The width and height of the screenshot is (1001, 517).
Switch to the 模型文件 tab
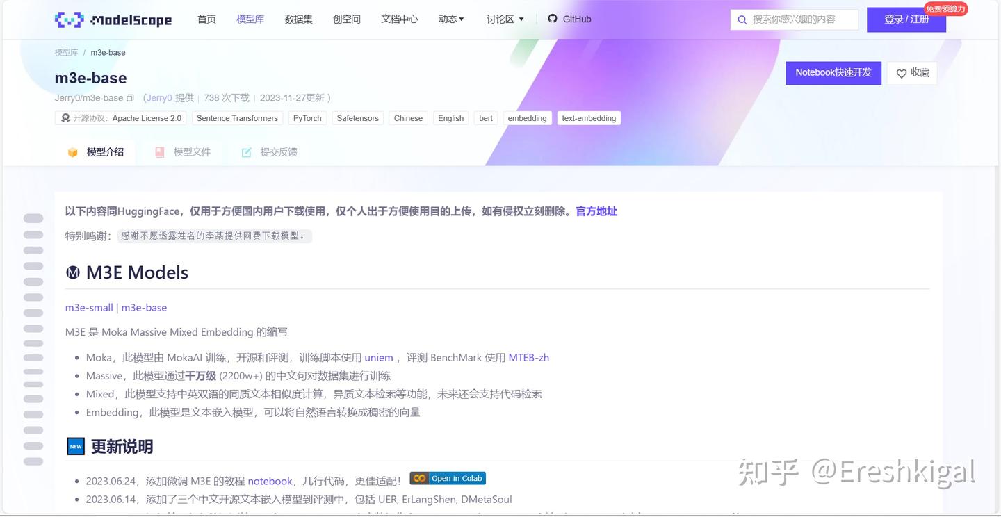(190, 151)
